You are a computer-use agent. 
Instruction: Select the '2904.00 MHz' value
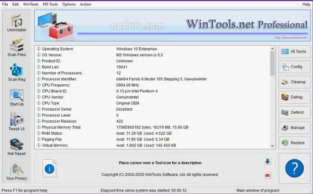[128, 85]
